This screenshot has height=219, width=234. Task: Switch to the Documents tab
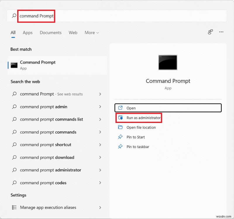[x=50, y=33]
